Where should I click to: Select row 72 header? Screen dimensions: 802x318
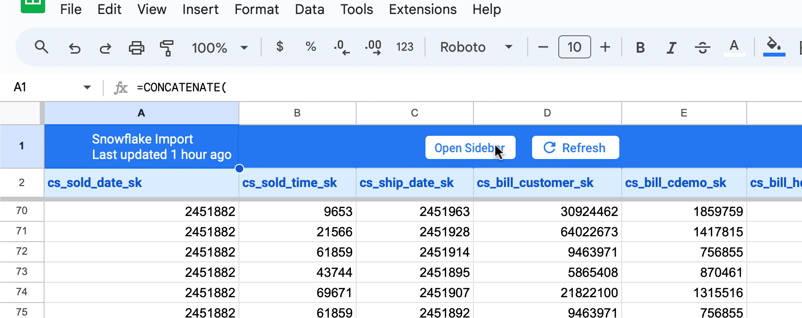(x=22, y=251)
